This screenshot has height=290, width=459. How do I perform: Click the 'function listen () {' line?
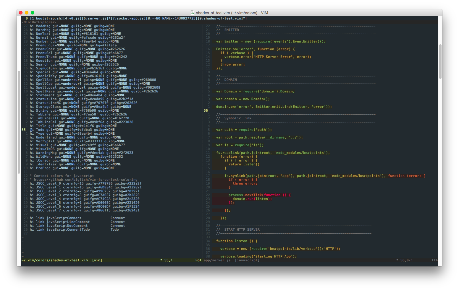tap(237, 241)
